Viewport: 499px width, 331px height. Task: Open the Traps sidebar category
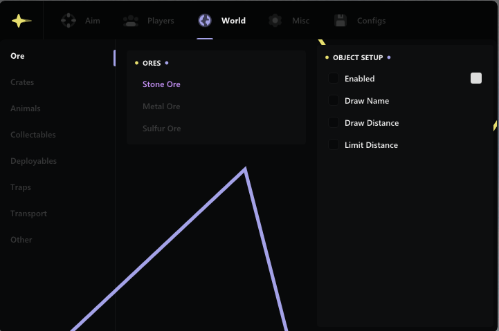point(21,187)
